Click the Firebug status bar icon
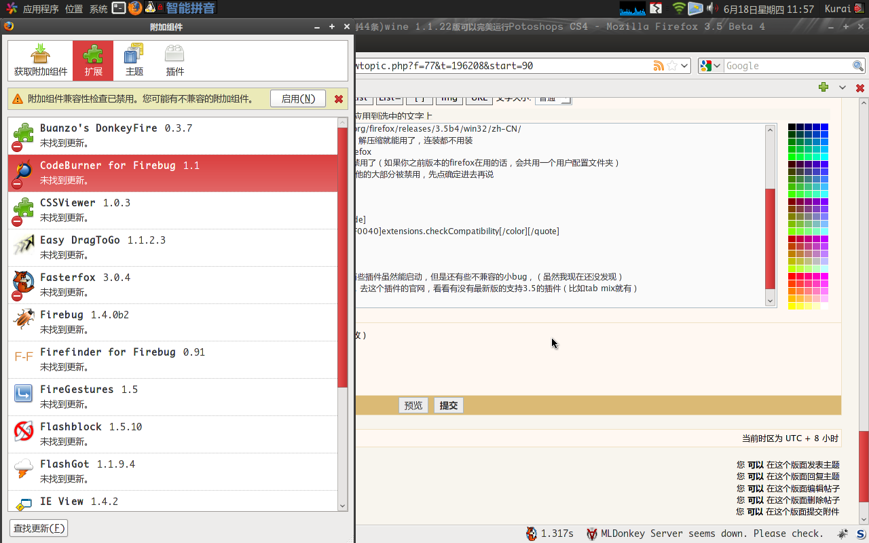Viewport: 869px width, 543px height. pos(843,533)
